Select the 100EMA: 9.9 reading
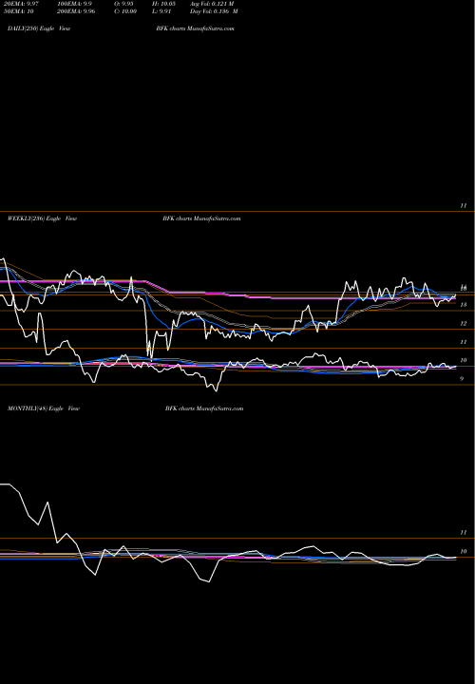This screenshot has height=684, width=475. (x=76, y=4)
